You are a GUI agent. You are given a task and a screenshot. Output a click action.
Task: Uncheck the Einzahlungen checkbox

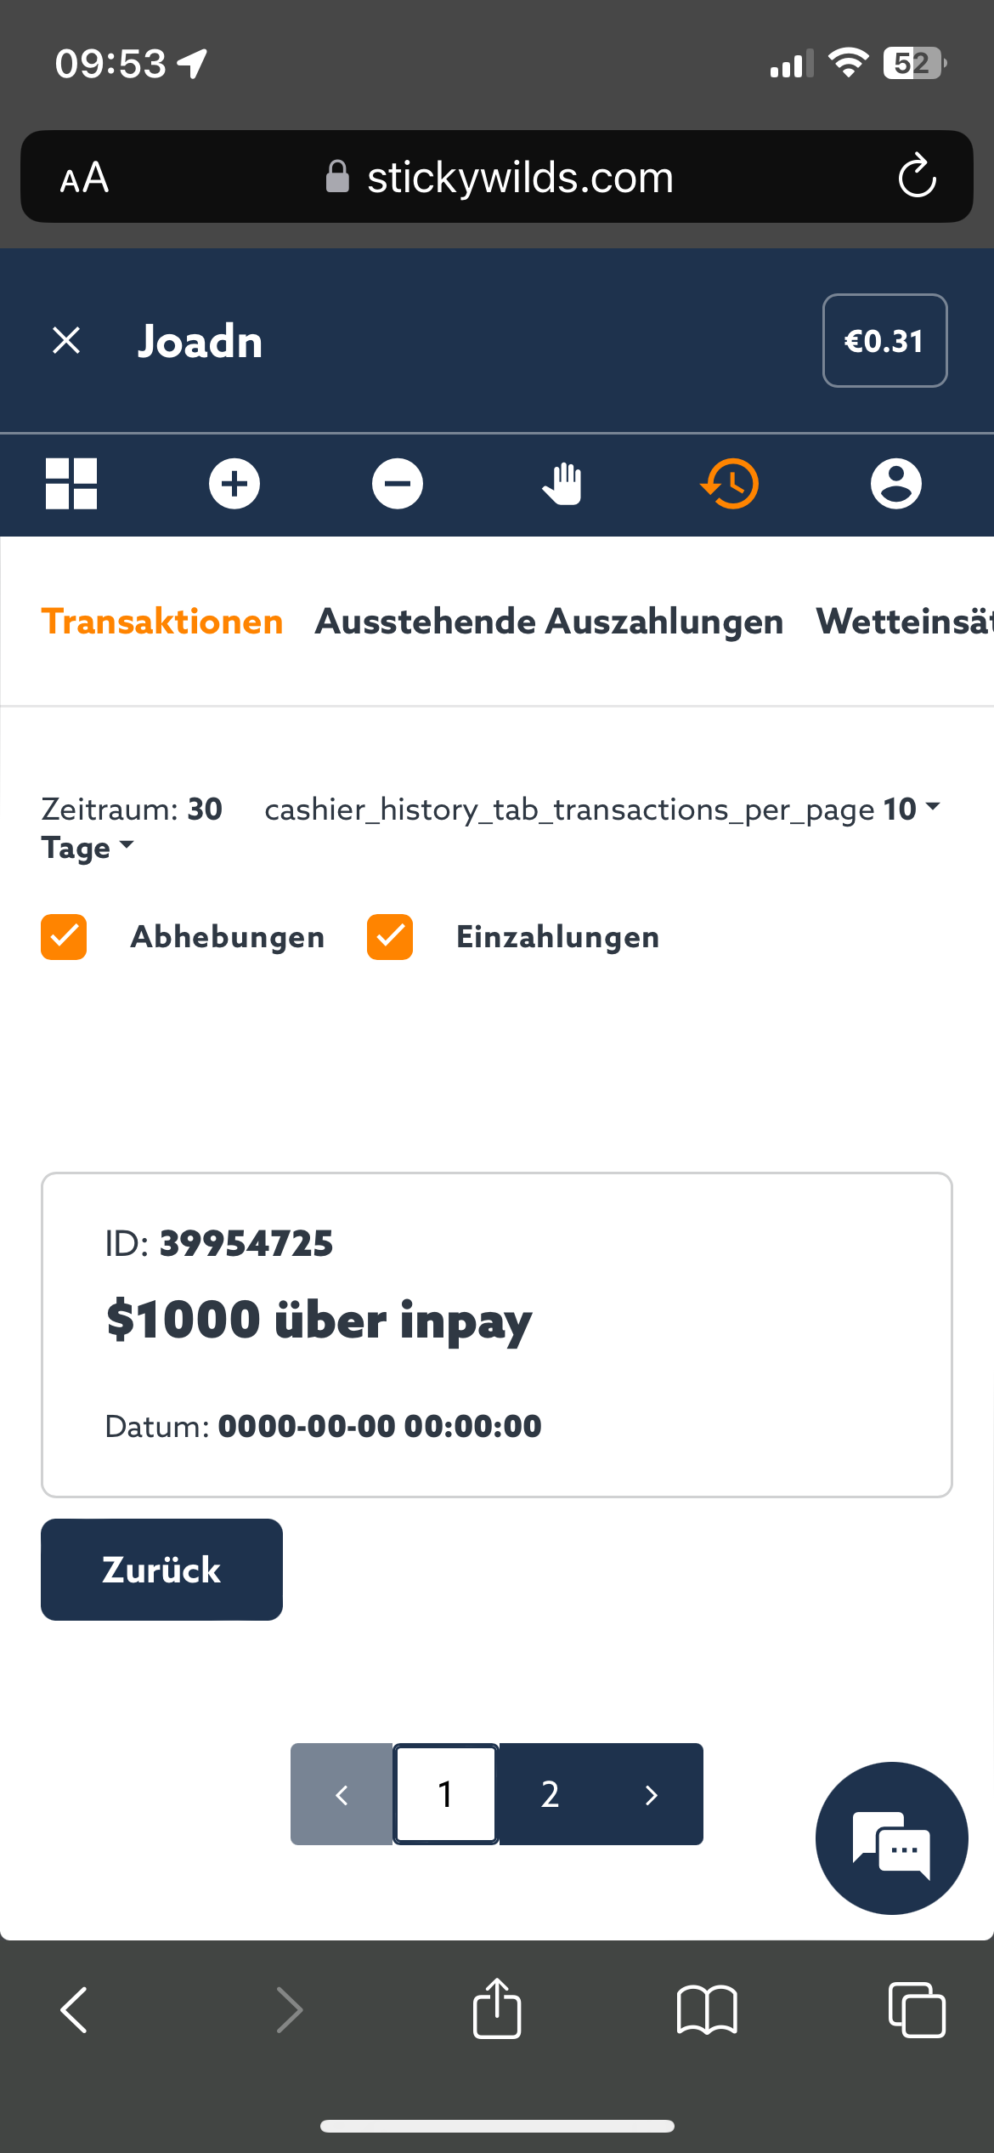pos(390,937)
